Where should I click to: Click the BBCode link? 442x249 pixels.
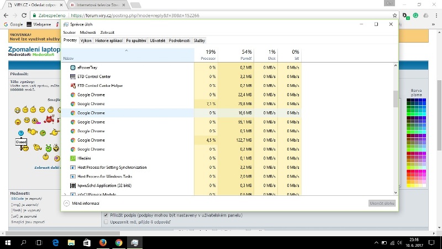pos(18,199)
